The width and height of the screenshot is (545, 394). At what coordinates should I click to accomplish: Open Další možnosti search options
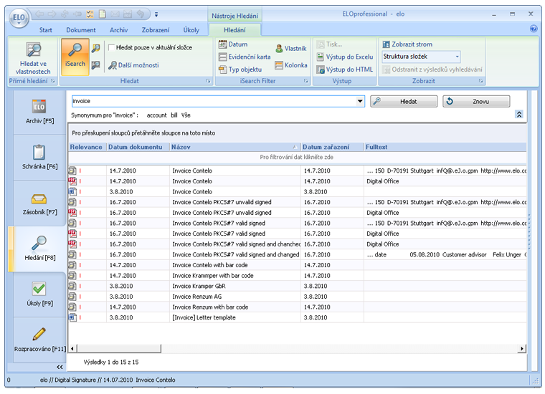133,65
